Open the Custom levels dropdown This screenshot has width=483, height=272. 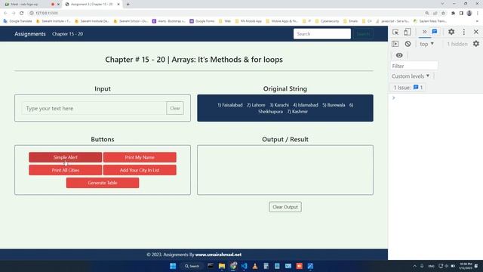click(411, 76)
